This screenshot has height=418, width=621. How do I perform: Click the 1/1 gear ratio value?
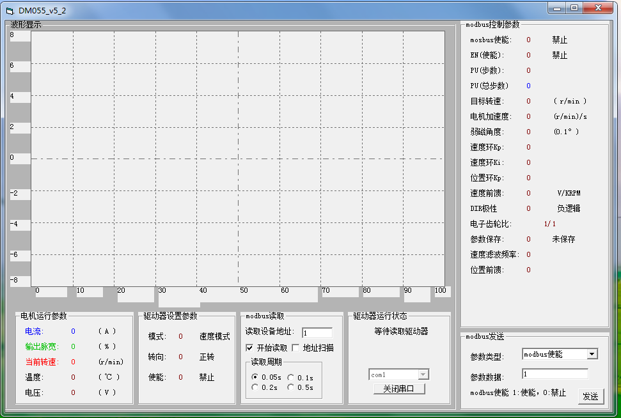click(550, 224)
